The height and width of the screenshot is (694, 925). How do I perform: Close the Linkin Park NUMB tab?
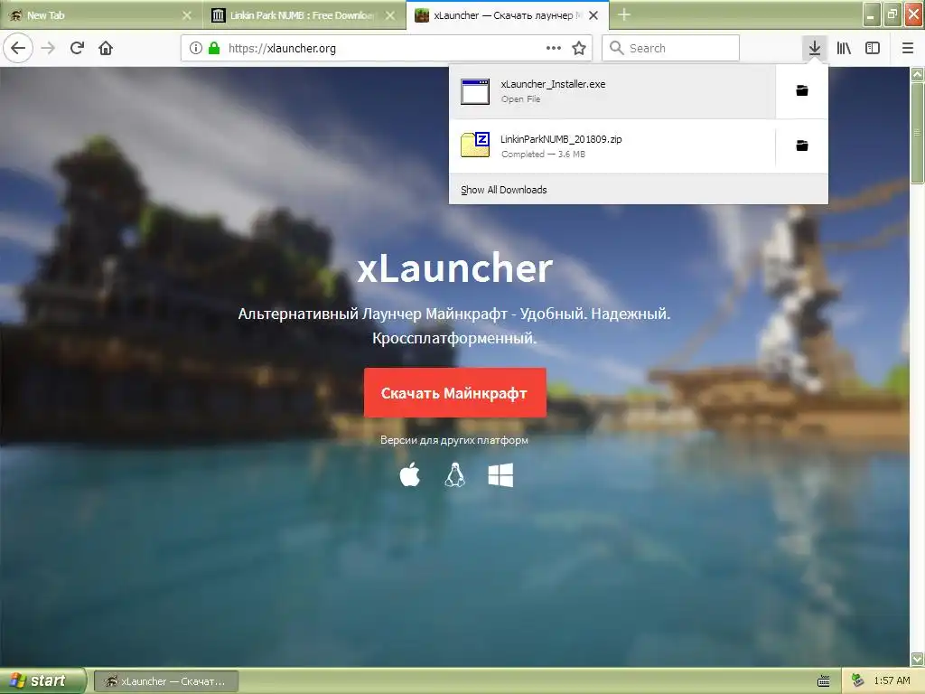(390, 15)
